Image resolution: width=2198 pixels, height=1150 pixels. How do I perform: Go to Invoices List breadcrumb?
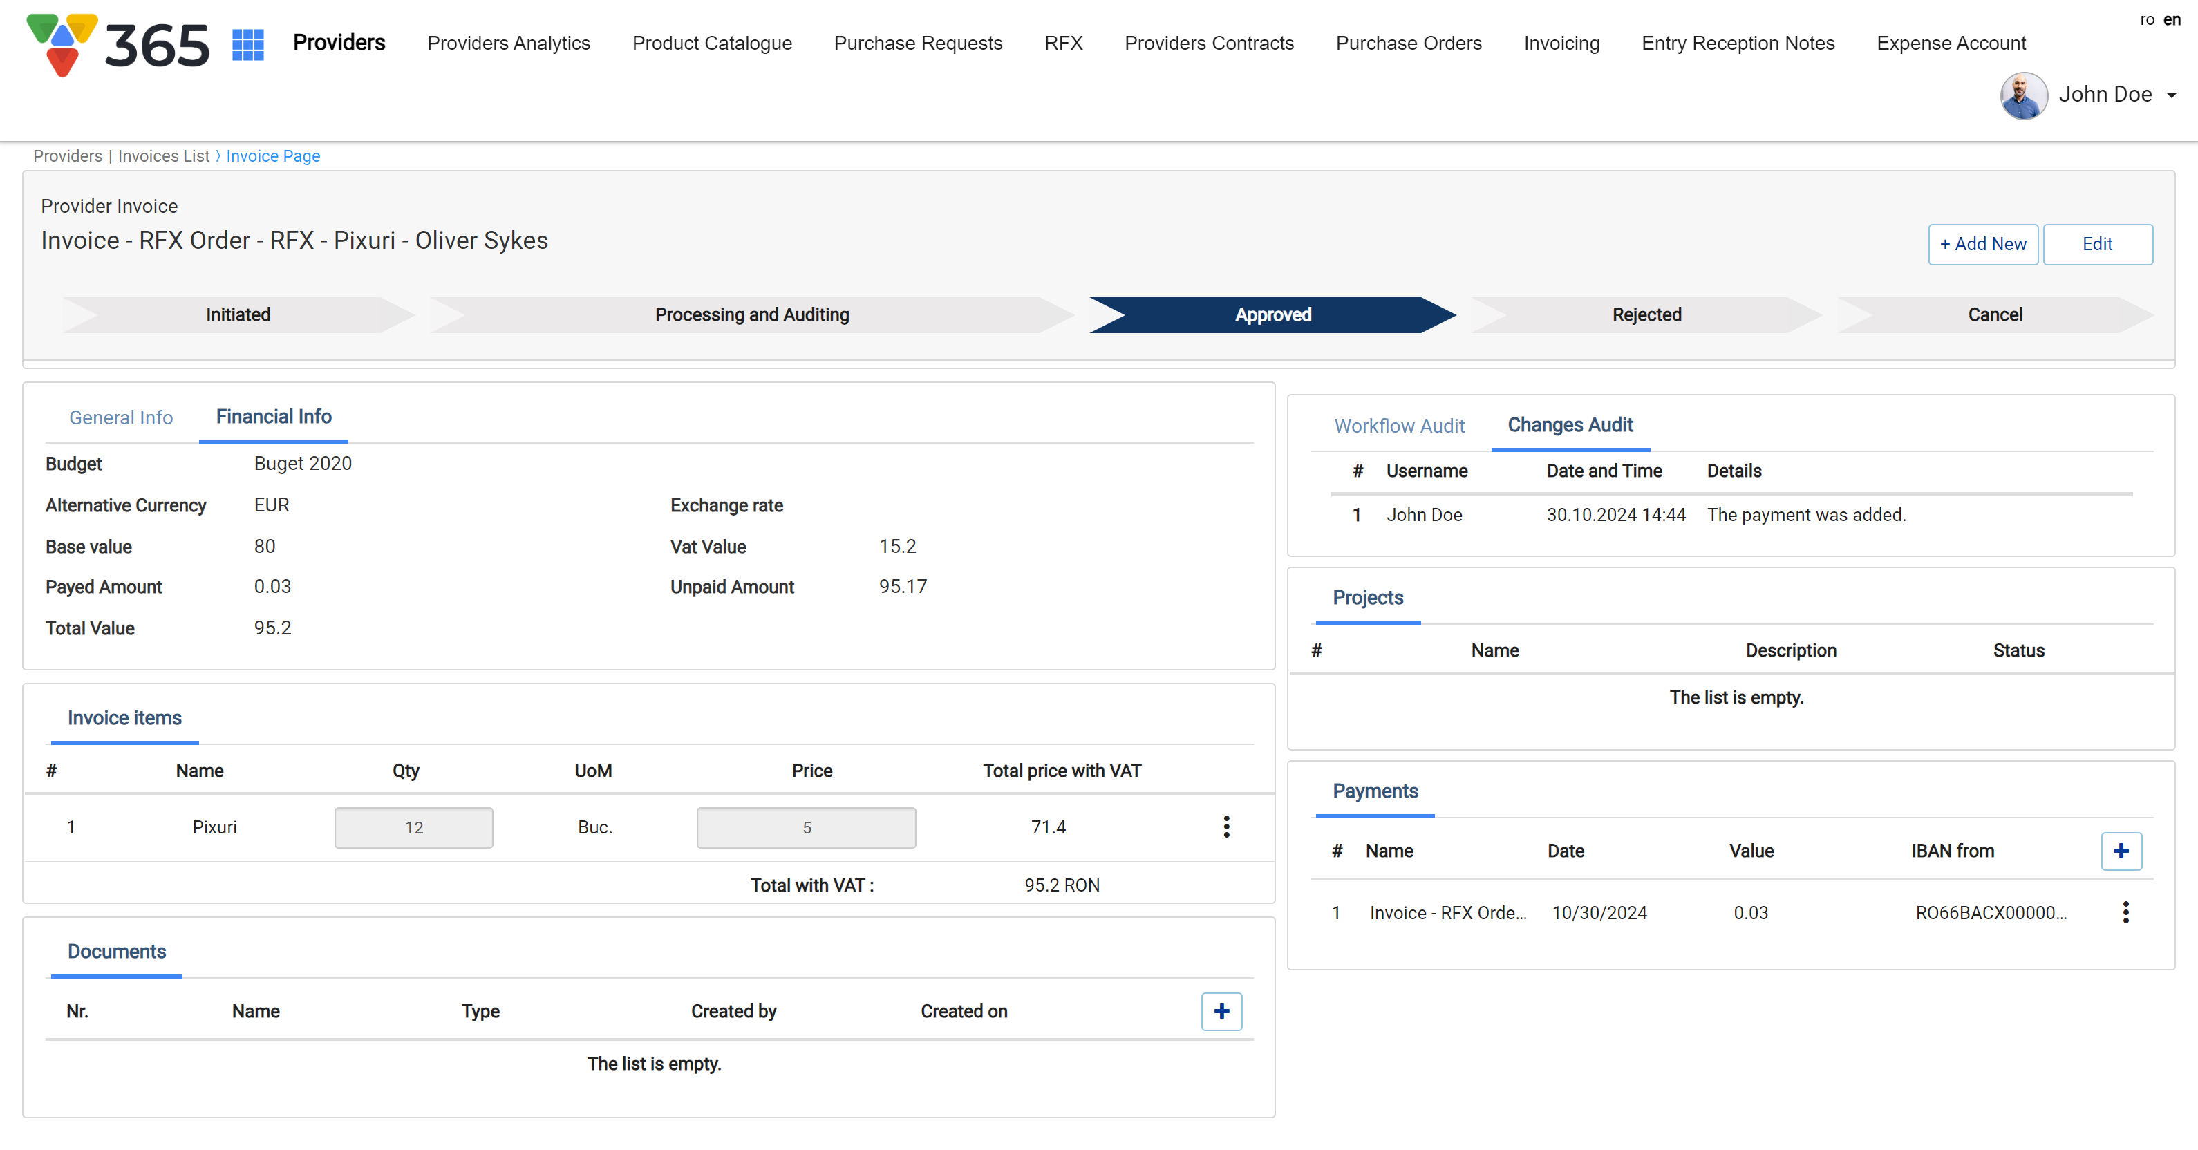(163, 156)
